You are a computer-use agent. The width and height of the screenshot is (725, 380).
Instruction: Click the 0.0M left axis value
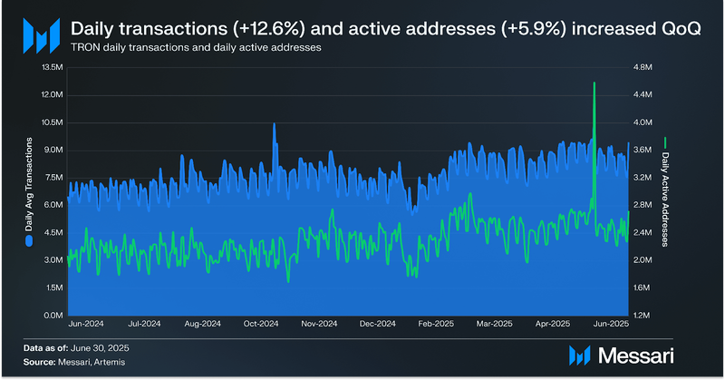coord(53,316)
